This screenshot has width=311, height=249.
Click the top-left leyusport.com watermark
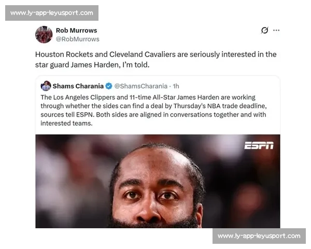click(x=52, y=13)
